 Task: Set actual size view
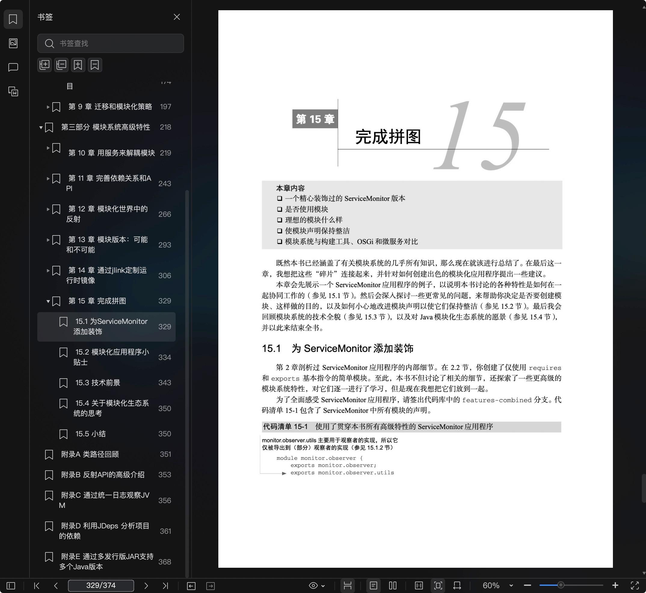[419, 586]
